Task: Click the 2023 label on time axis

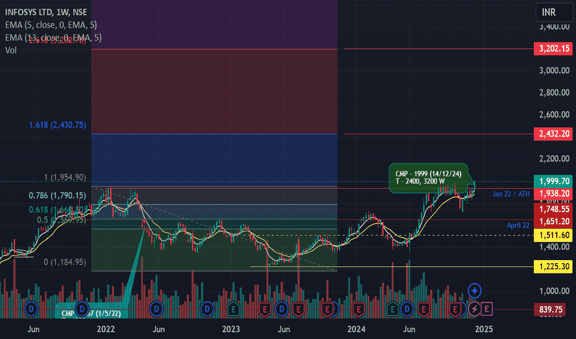Action: (231, 329)
